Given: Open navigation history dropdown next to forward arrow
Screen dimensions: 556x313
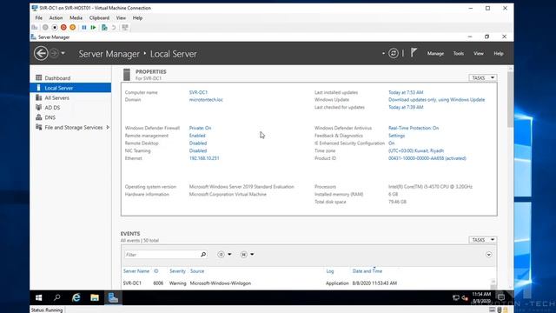Looking at the screenshot, I should click(x=63, y=54).
